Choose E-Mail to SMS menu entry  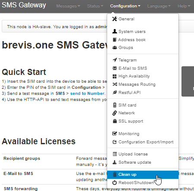pyautogui.click(x=143, y=68)
